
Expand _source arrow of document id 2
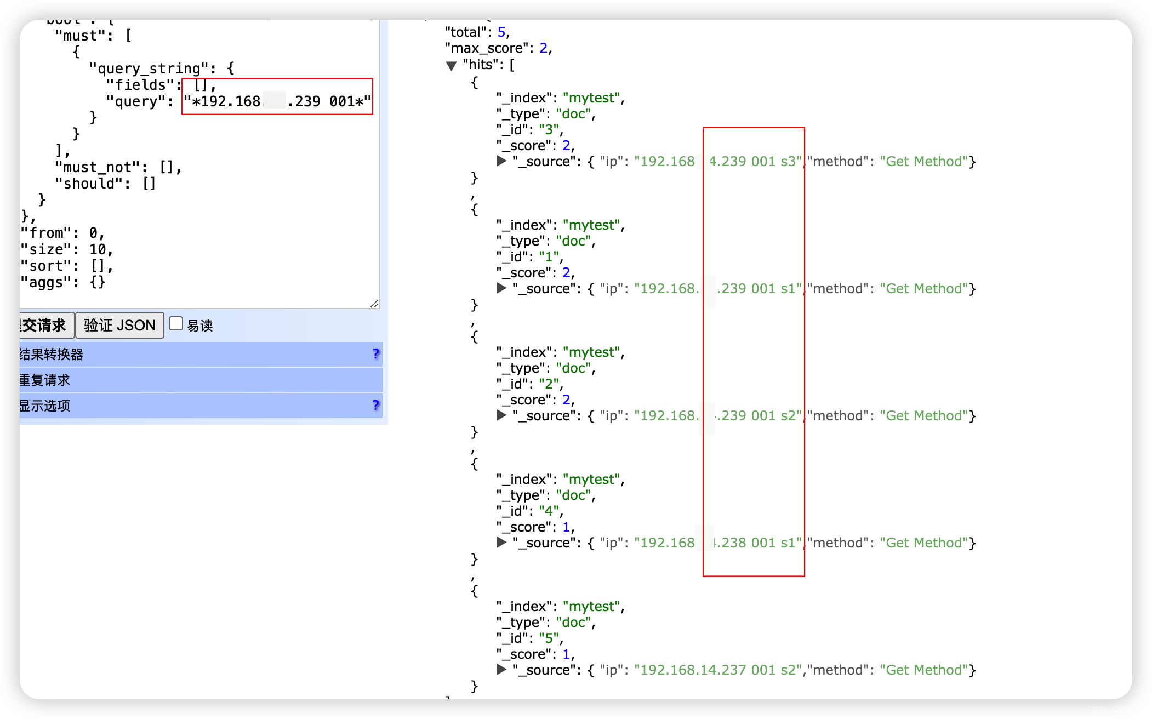(x=501, y=415)
